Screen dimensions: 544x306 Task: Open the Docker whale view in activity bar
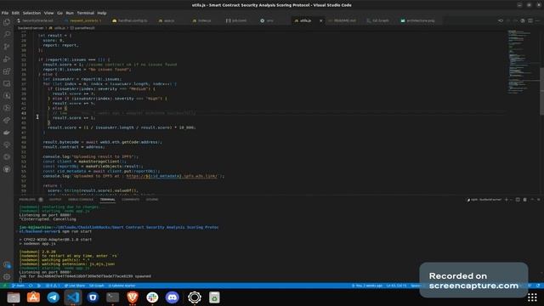point(7,133)
